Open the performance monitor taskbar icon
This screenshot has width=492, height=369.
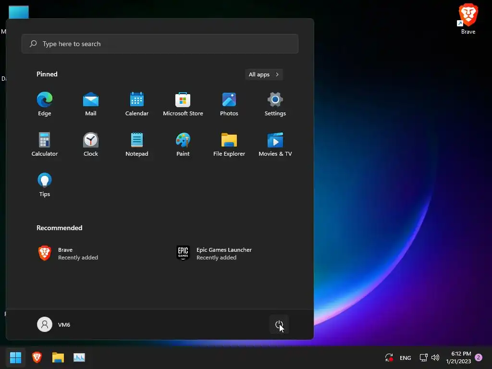[79, 357]
